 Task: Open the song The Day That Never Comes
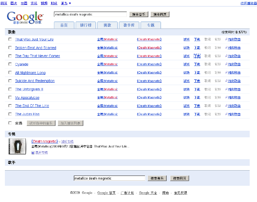pos(38,56)
